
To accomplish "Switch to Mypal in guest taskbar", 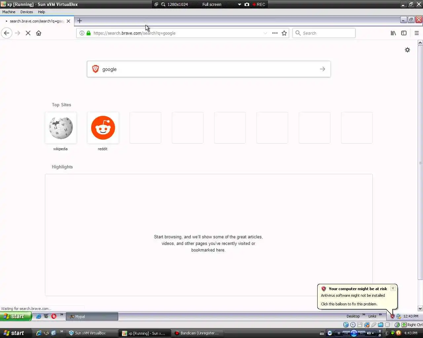I will point(92,317).
